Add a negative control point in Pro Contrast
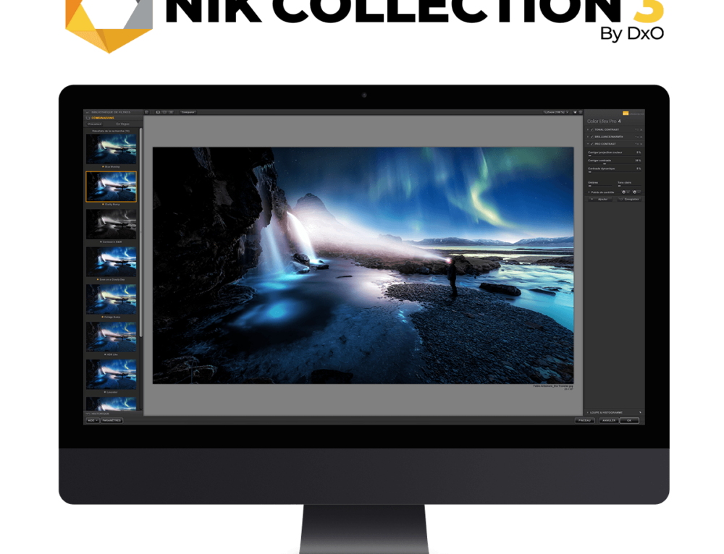The width and height of the screenshot is (724, 554). pyautogui.click(x=635, y=192)
